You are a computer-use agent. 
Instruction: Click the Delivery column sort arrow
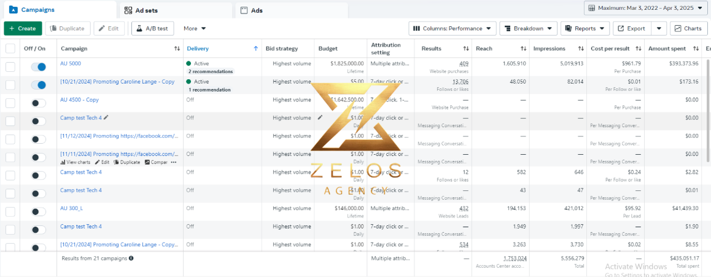(256, 49)
